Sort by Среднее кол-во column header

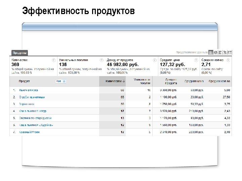coord(219,81)
